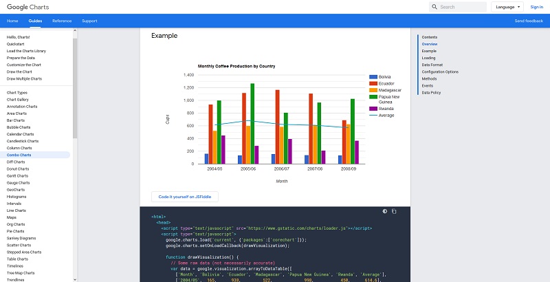Viewport: 550px width, 282px height.
Task: Open Column Charts page
Action: (x=19, y=148)
